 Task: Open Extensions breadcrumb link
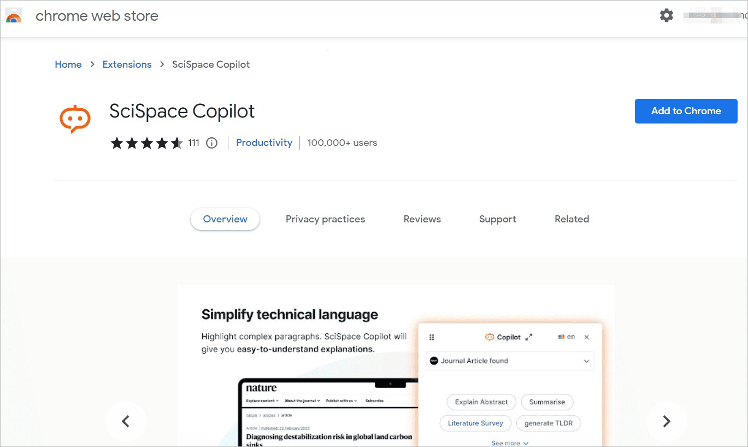(127, 64)
